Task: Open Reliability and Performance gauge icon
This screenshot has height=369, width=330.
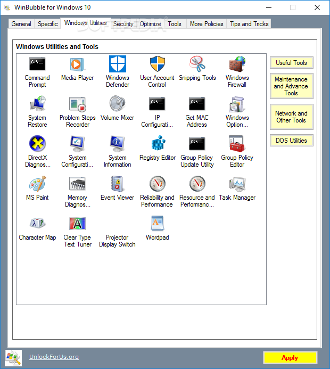Action: click(x=158, y=184)
